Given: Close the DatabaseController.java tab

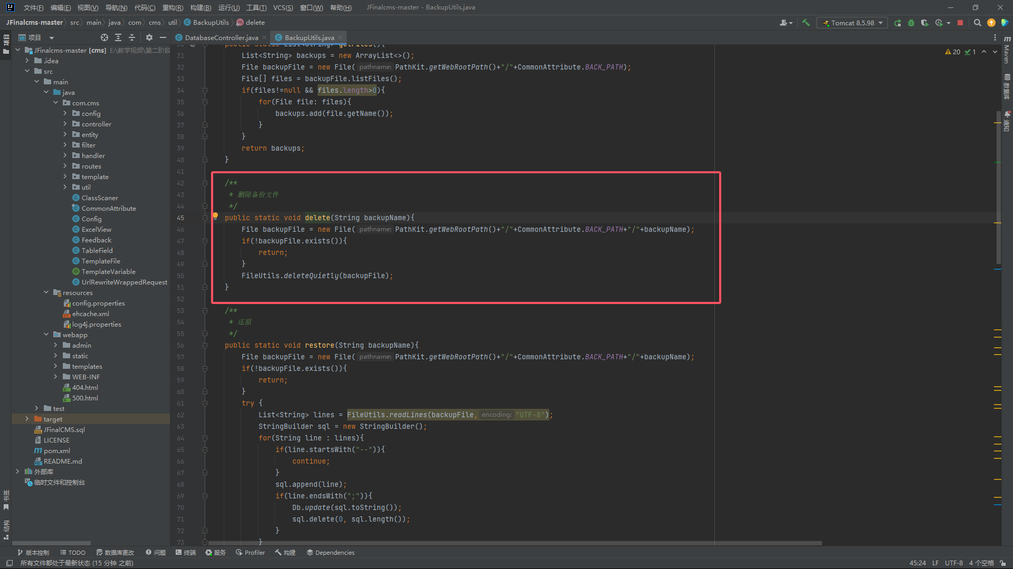Looking at the screenshot, I should pos(264,37).
